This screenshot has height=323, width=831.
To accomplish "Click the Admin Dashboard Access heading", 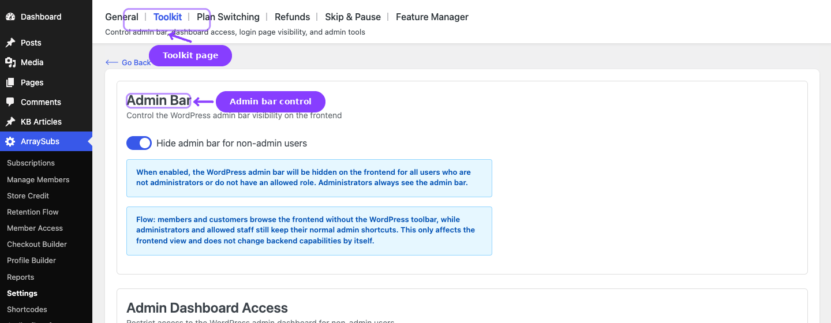I will [x=207, y=308].
